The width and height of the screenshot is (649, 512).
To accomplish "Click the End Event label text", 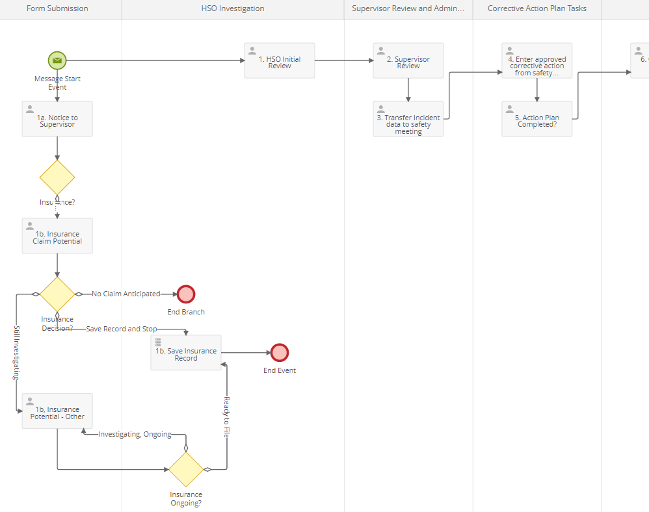I will click(280, 370).
